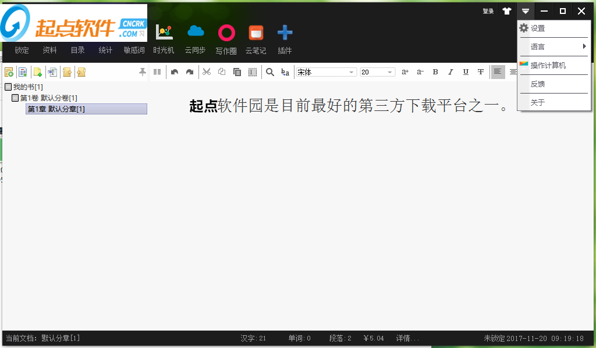Screen dimensions: 596x348
Task: Click the 云同步 cloud sync icon
Action: [196, 33]
